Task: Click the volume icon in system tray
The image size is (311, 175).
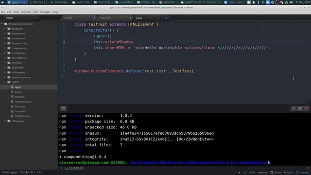Action: click(x=291, y=2)
